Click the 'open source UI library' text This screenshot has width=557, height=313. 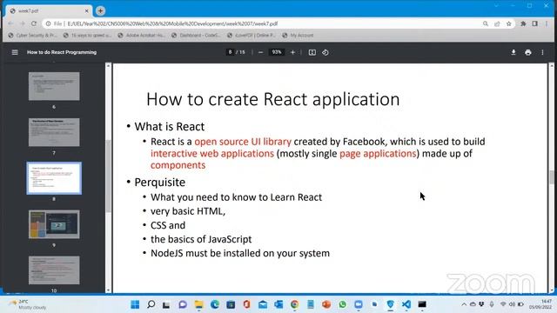(243, 142)
